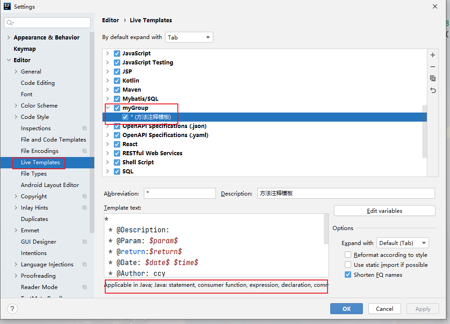Viewport: 450px width, 324px height.
Task: Open Keymap settings page
Action: click(x=24, y=49)
